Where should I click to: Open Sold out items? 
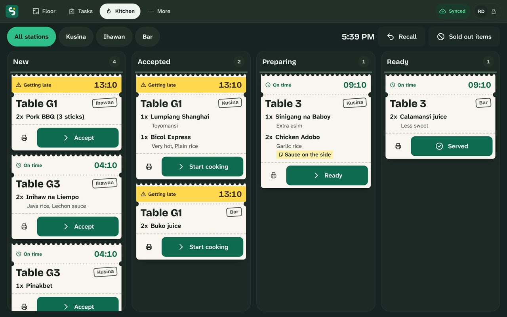[464, 37]
